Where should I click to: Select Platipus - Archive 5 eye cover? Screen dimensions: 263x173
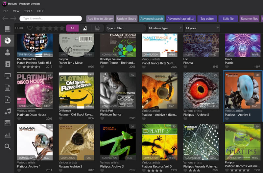click(201, 90)
